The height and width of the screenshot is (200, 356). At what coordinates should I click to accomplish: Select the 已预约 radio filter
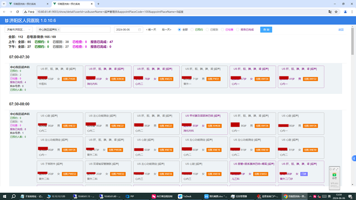192,30
